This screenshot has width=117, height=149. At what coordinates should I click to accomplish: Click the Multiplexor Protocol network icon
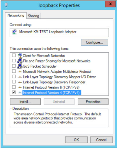tap(20, 72)
